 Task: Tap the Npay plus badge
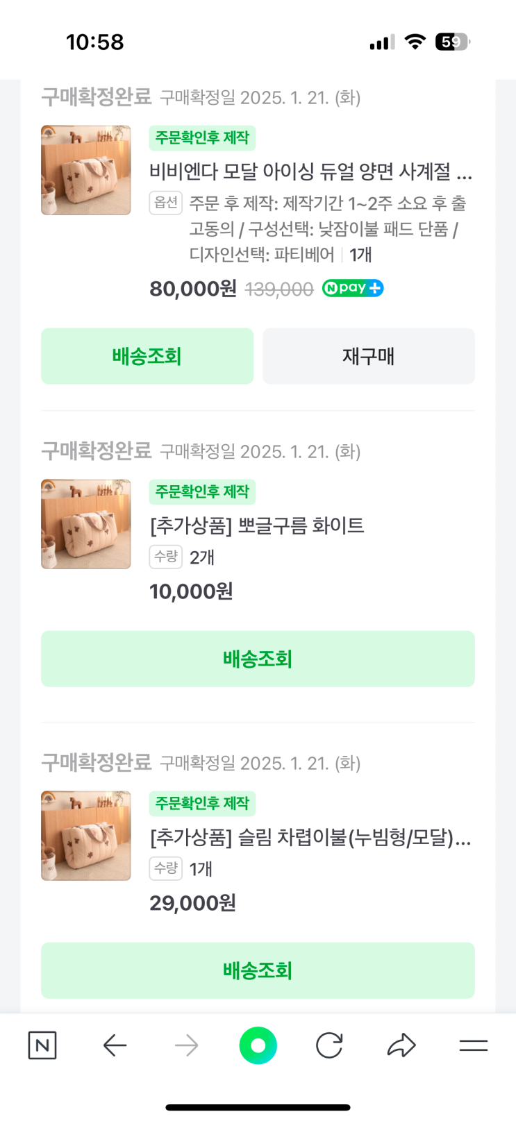pos(353,288)
